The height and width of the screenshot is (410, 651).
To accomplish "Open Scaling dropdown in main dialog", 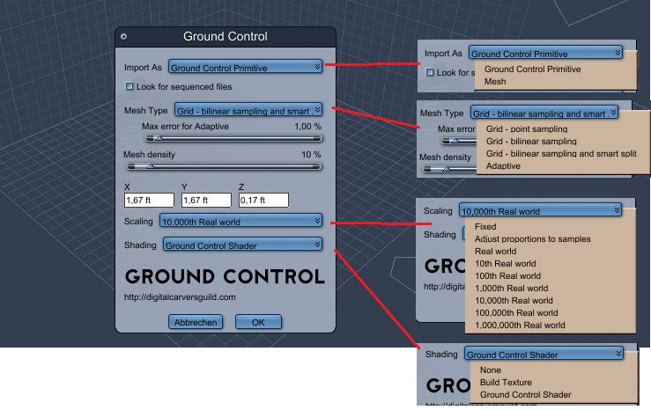I will 240,221.
